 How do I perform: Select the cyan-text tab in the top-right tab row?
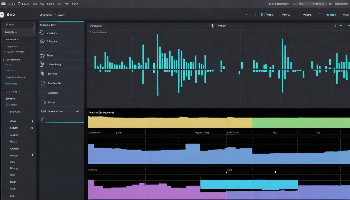[331, 15]
